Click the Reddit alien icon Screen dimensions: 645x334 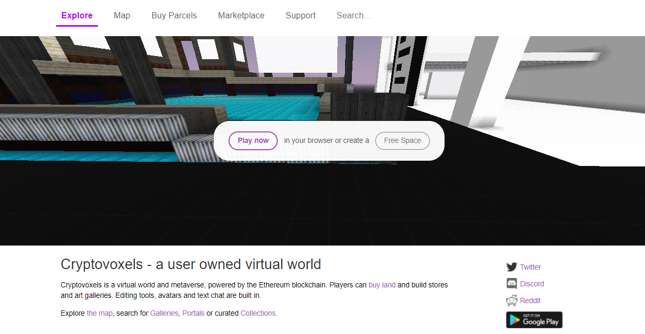(511, 300)
